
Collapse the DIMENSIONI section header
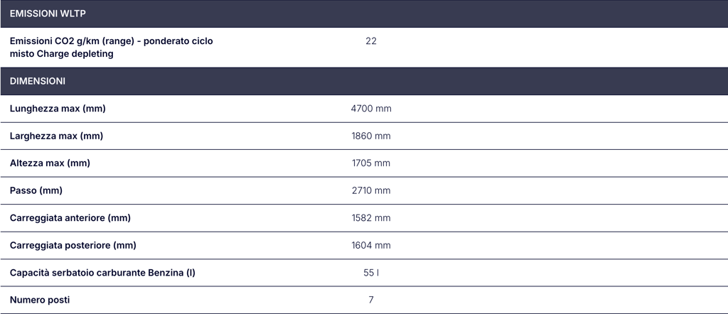[364, 81]
